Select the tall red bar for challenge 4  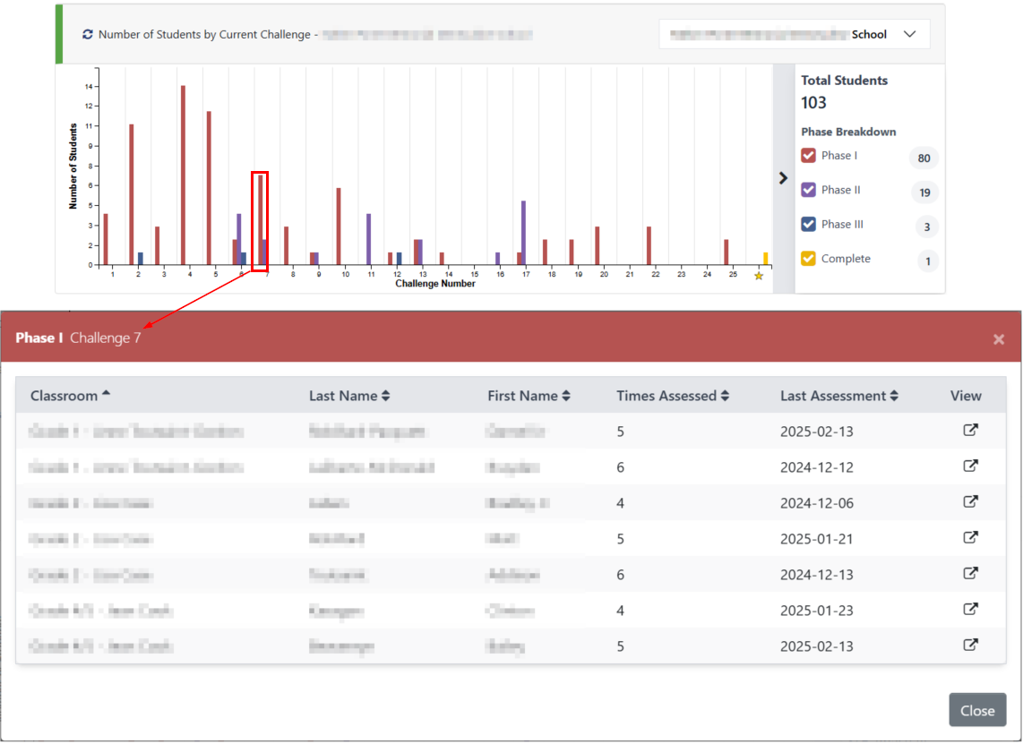point(184,175)
